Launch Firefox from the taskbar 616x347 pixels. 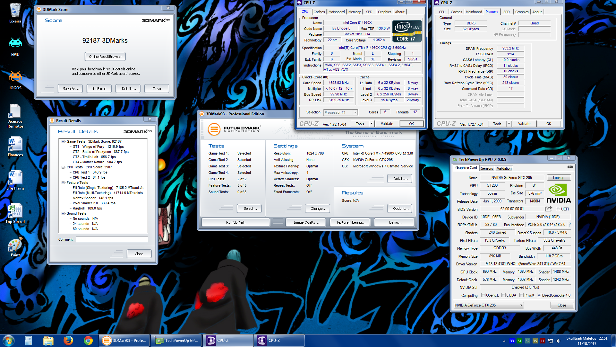coord(68,341)
